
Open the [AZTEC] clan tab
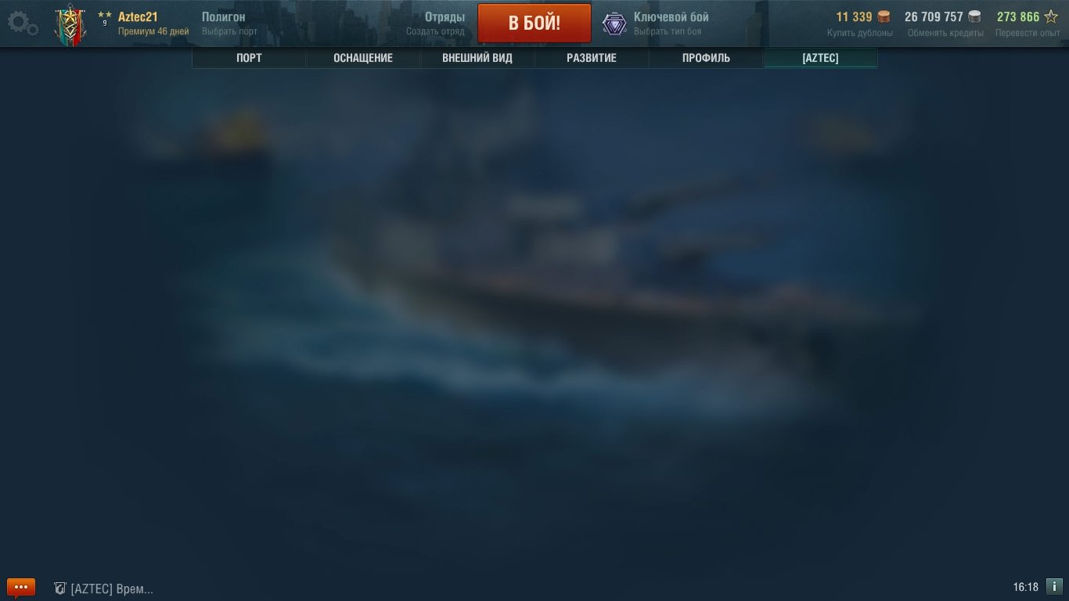click(820, 58)
